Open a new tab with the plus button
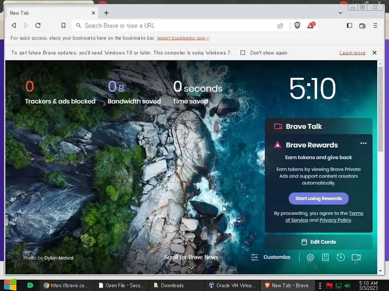The width and height of the screenshot is (389, 291). (x=106, y=13)
